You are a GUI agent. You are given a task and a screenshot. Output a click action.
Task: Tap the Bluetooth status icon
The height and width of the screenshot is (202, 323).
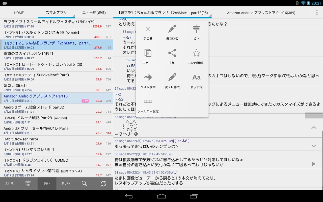[297, 3]
